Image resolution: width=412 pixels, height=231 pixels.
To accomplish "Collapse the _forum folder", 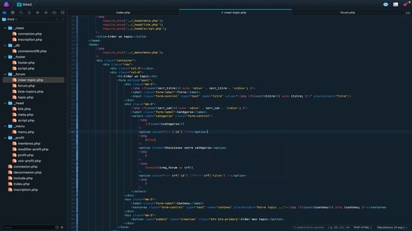I will [5, 74].
